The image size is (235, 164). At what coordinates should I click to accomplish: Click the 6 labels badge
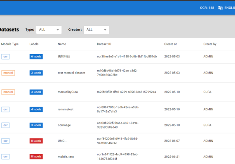(x=36, y=57)
